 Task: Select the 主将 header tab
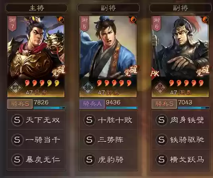[36, 8]
